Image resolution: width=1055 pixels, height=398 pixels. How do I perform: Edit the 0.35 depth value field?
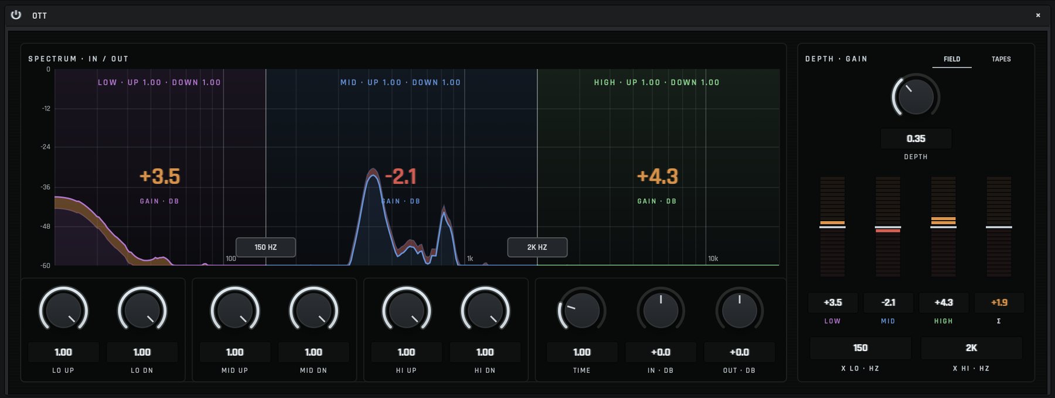click(916, 139)
